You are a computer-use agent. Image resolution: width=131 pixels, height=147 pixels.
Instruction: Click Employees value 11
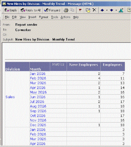(122, 78)
